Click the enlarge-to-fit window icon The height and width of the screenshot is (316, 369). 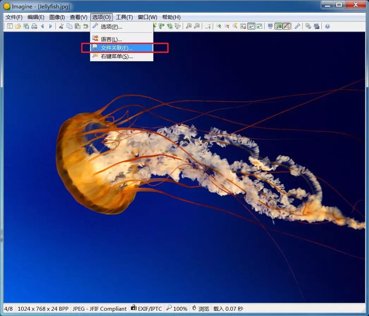(259, 26)
